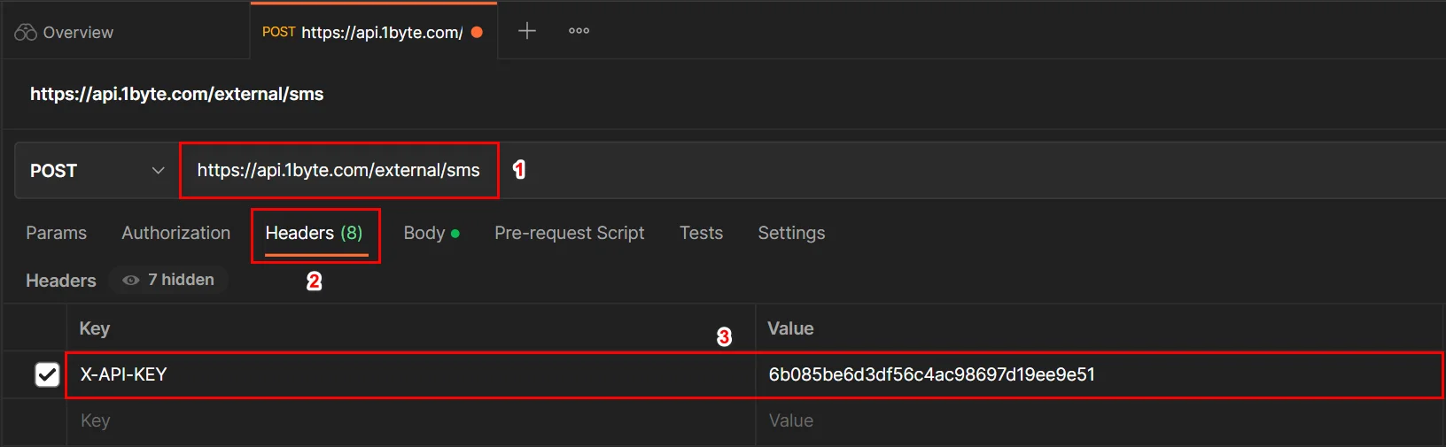Click the Overview binoculars icon

[x=26, y=33]
